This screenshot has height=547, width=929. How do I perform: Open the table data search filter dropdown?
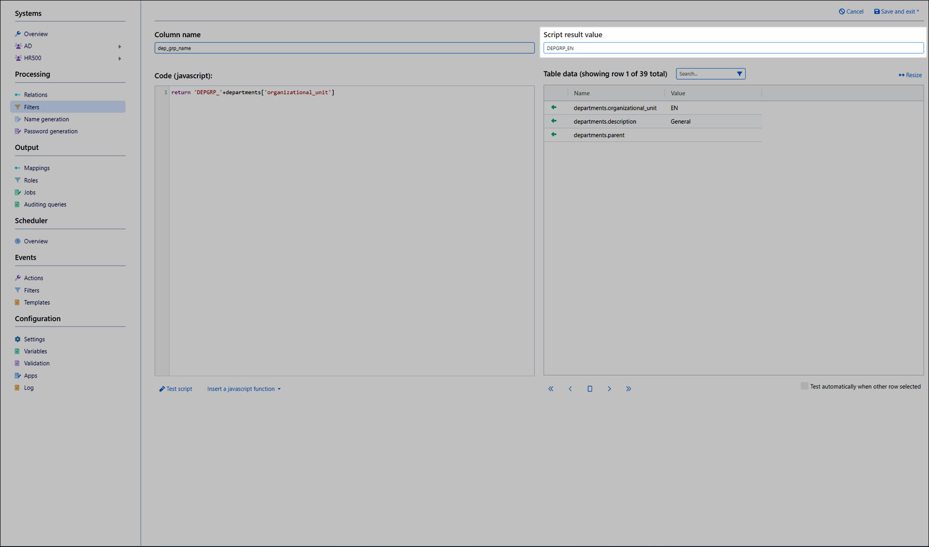click(739, 74)
